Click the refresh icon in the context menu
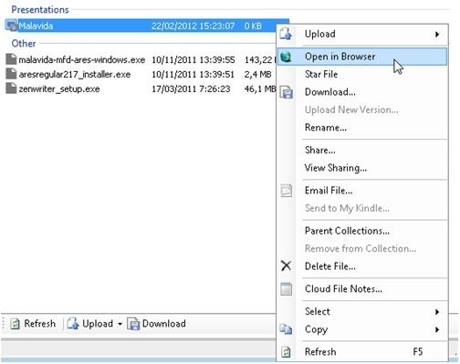 (x=286, y=352)
